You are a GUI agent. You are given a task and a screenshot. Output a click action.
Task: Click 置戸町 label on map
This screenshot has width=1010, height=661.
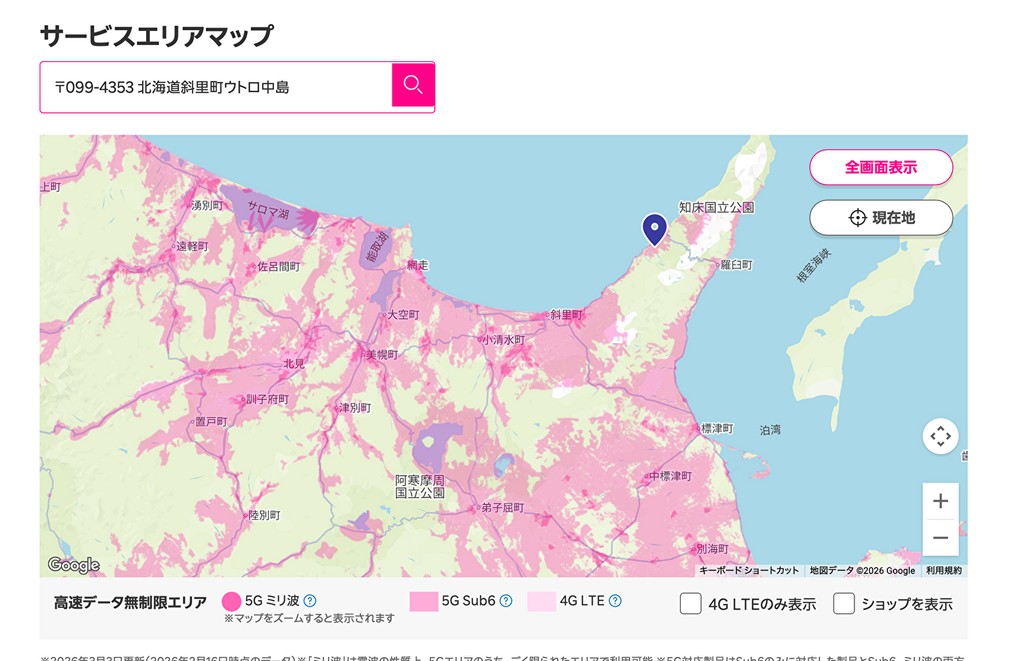point(211,422)
